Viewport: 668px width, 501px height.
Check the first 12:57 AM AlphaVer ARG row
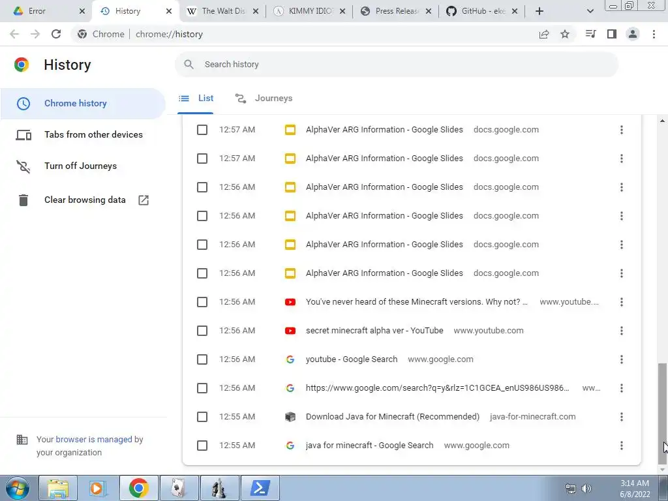(202, 130)
